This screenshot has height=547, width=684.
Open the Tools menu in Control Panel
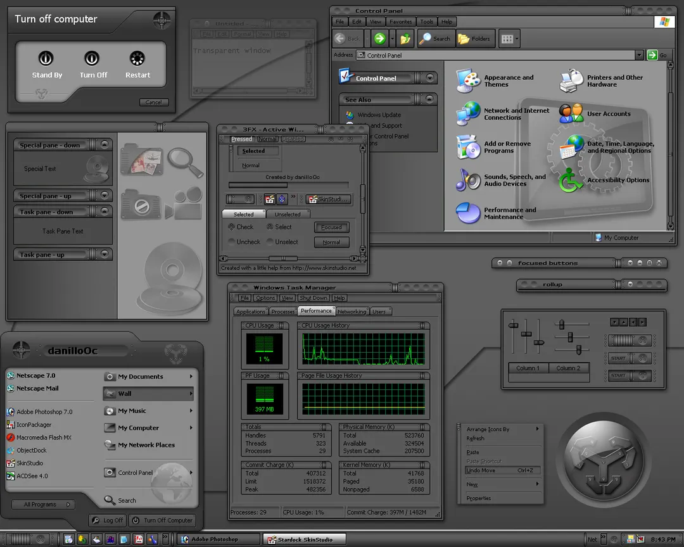pos(427,22)
